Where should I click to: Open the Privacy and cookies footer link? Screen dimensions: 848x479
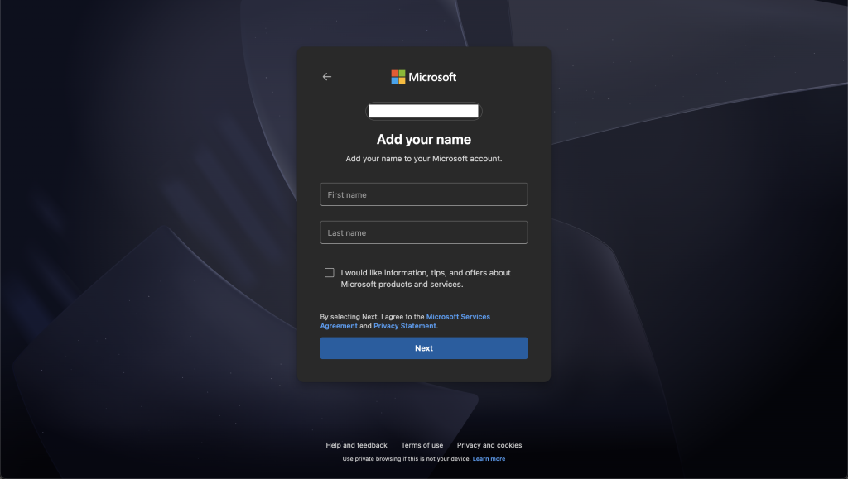pos(489,445)
